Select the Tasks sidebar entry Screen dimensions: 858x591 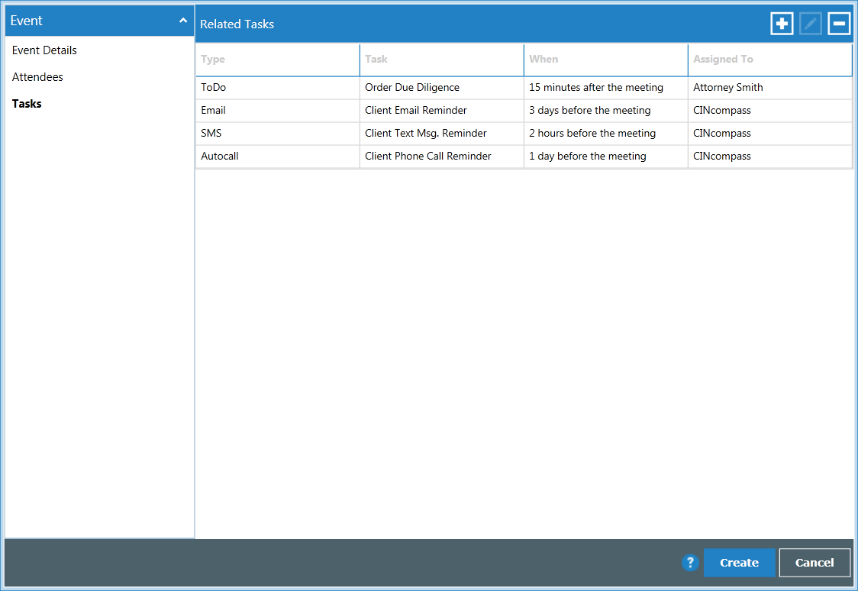coord(27,103)
